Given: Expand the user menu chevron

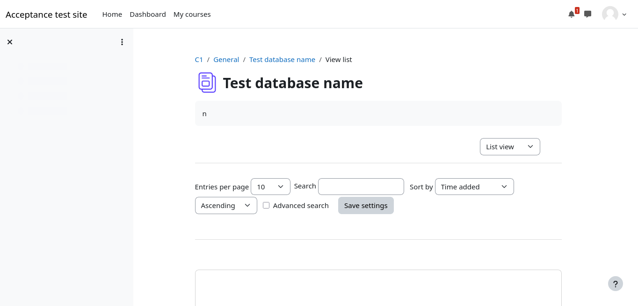Looking at the screenshot, I should [x=624, y=14].
